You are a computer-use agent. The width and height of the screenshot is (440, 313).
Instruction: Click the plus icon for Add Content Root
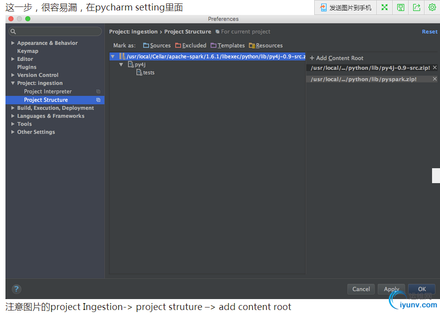[312, 58]
